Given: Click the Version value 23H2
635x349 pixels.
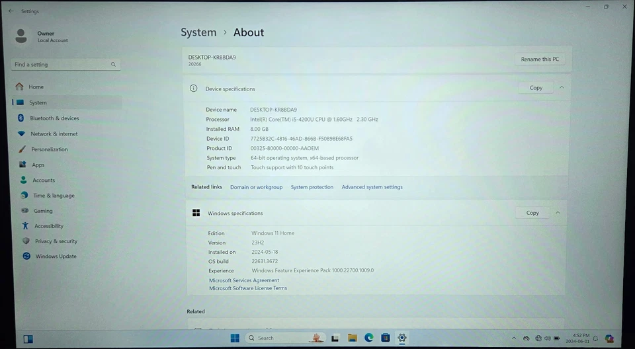Looking at the screenshot, I should (257, 243).
